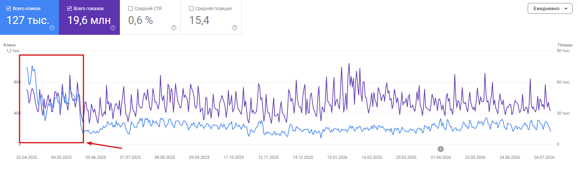Open the Ежедневно dropdown
578x173 pixels.
[550, 9]
